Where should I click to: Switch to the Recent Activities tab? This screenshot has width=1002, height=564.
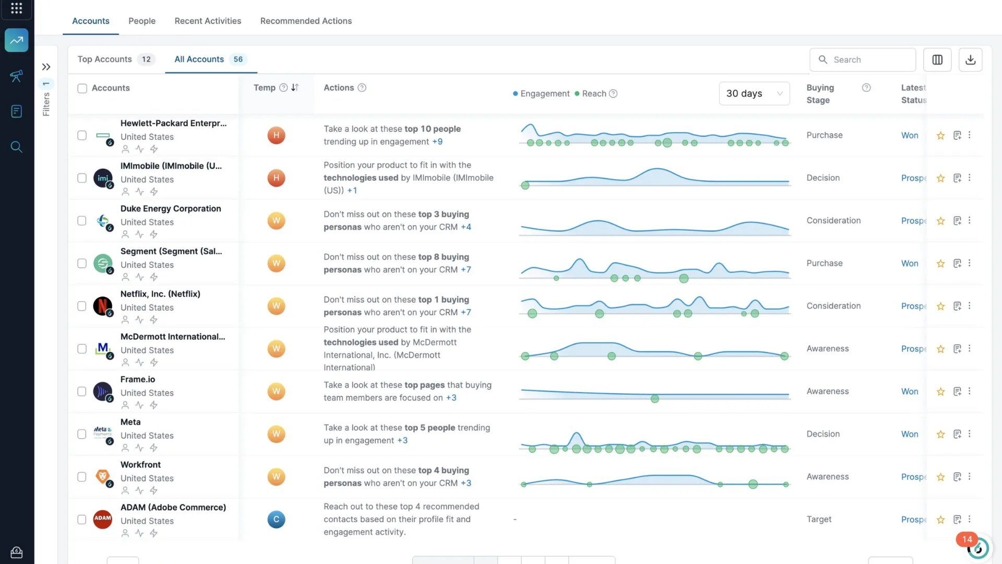pos(208,21)
